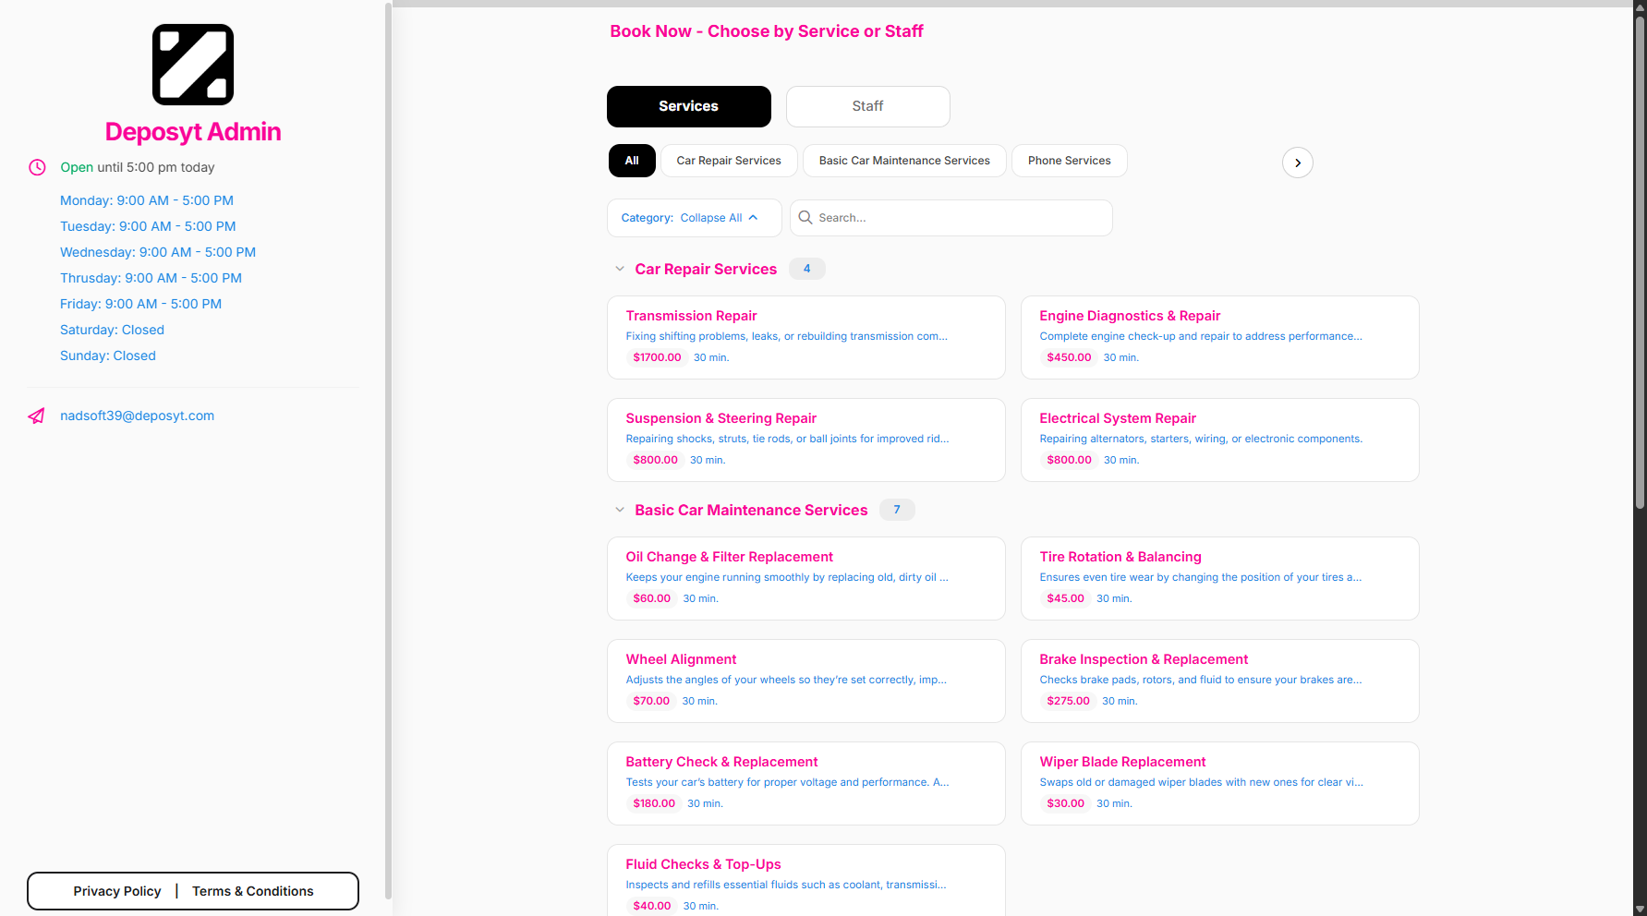Click the sidebar panel scrollbar

(388, 451)
